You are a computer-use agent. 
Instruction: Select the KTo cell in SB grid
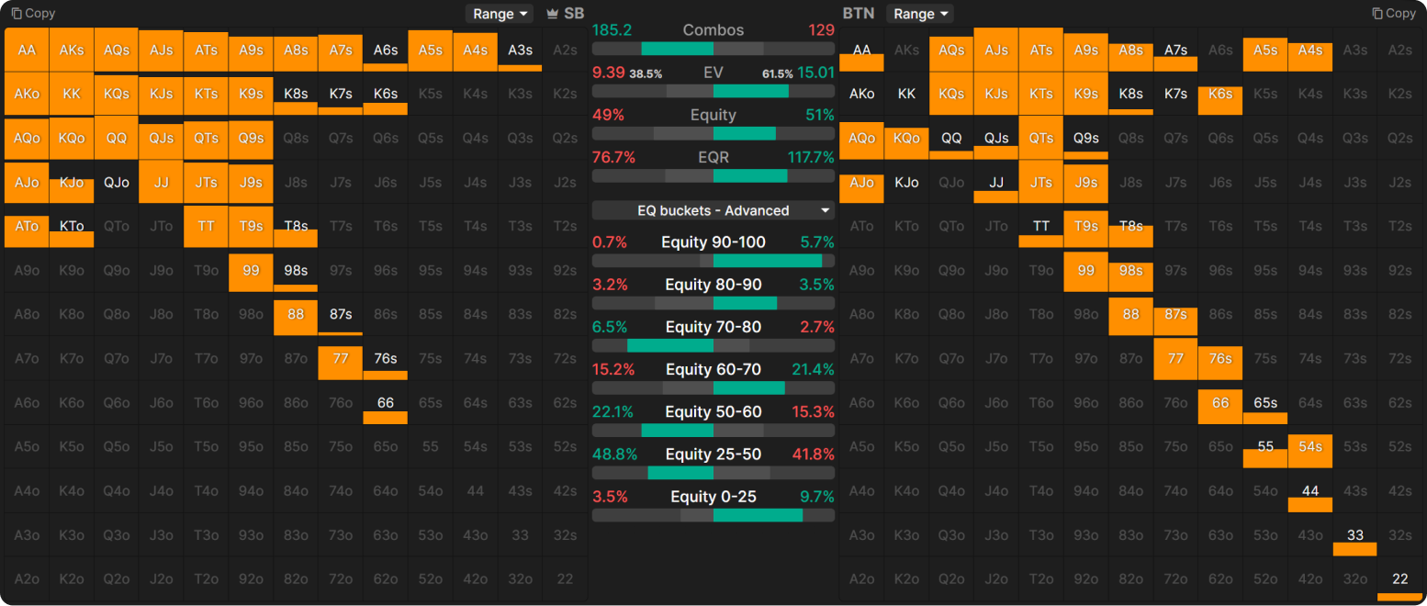point(72,226)
